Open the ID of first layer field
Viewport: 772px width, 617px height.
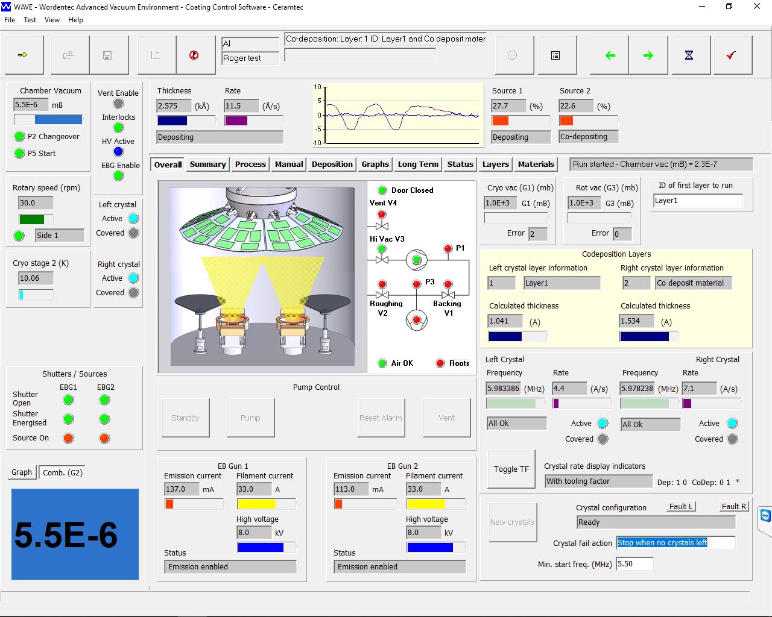pyautogui.click(x=698, y=201)
